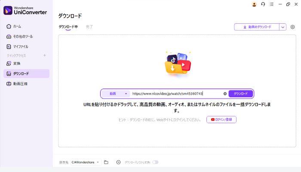Click the UniConverter logo
This screenshot has height=172, width=301.
25,10
